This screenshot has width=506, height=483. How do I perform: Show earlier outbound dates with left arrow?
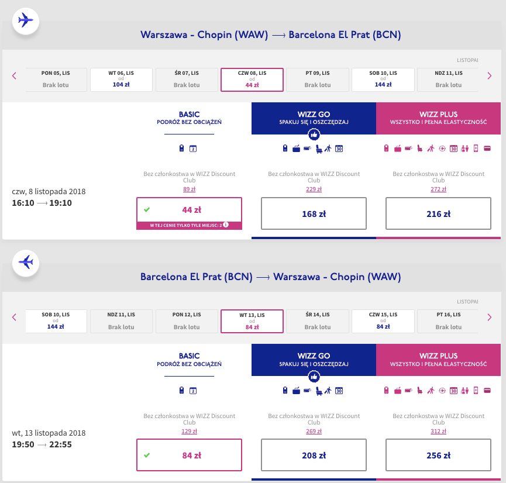pos(14,76)
